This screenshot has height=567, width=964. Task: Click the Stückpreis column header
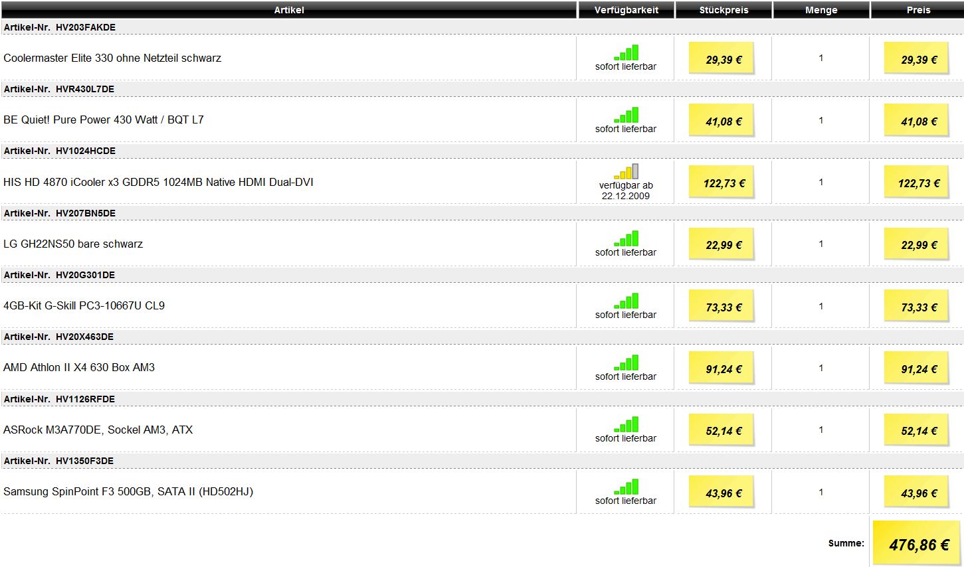[x=723, y=10]
